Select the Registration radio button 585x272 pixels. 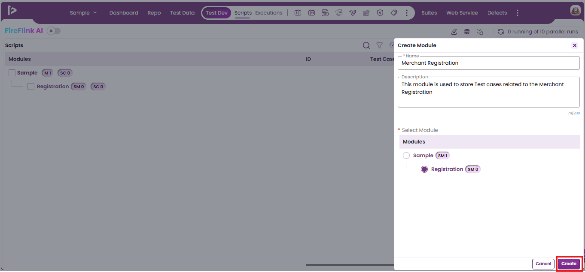[424, 169]
